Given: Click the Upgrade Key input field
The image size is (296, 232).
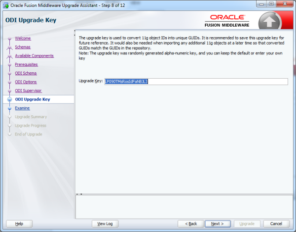Looking at the screenshot, I should pyautogui.click(x=196, y=82).
